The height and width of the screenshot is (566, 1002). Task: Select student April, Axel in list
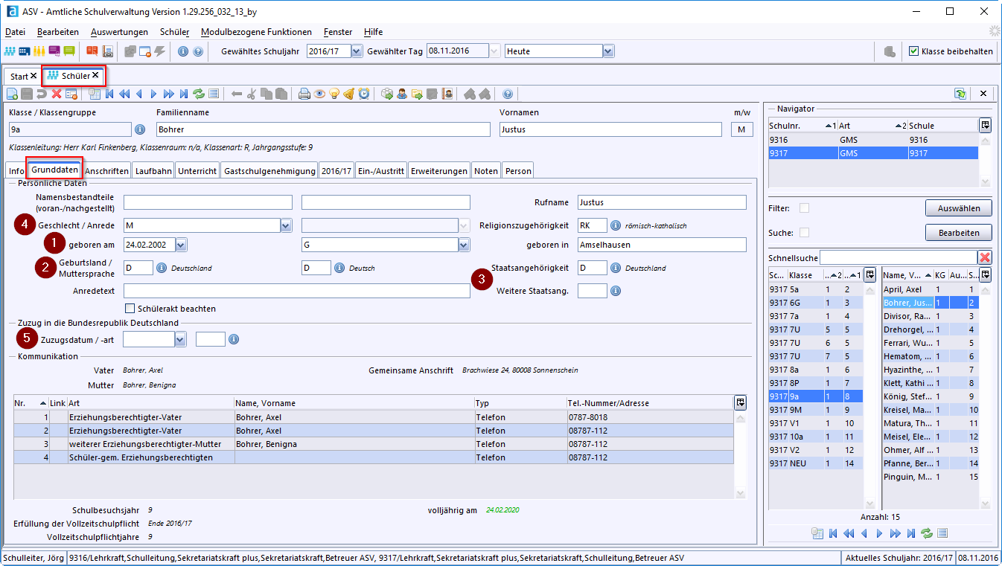tap(930, 289)
